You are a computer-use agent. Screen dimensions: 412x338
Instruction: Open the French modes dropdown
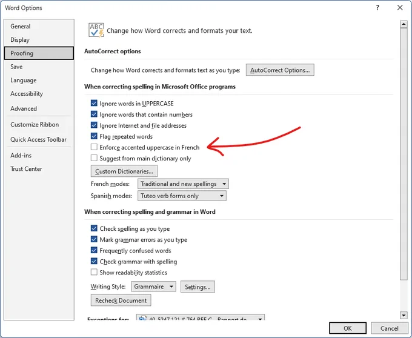point(183,184)
